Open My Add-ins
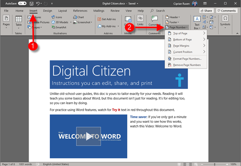Image resolution: width=241 pixels, height=166 pixels. (107, 26)
